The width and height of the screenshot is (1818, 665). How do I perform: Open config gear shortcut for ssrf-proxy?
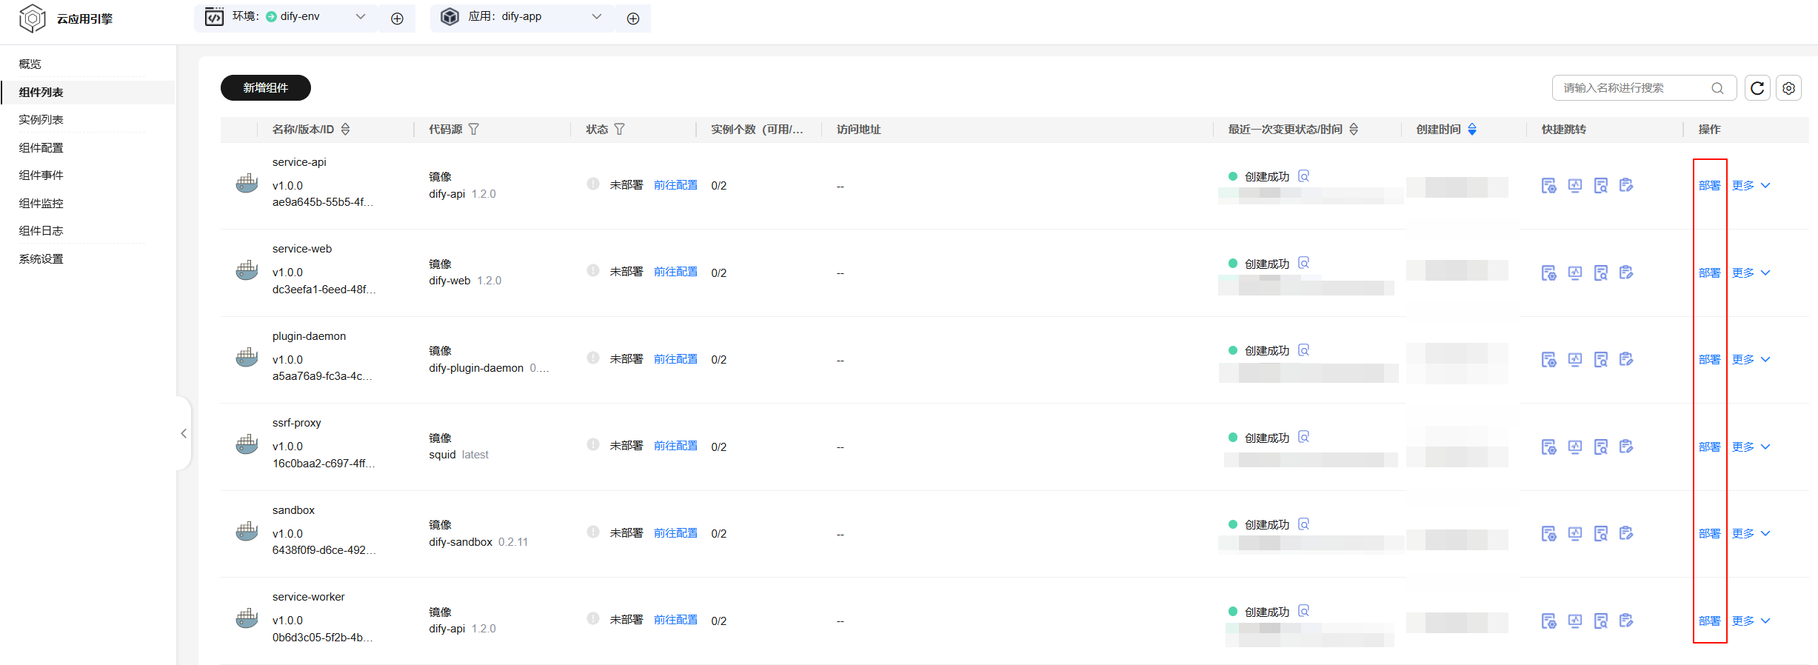point(1548,447)
